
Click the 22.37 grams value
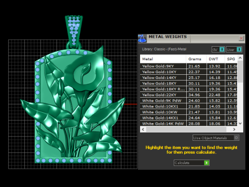point(194,72)
